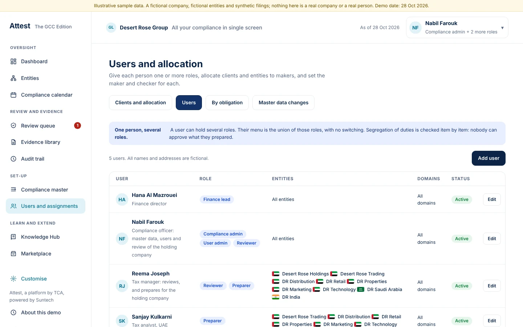Click Reema Joseph's Preparer role tag
Viewport: 523px width, 327px height.
[x=242, y=286]
